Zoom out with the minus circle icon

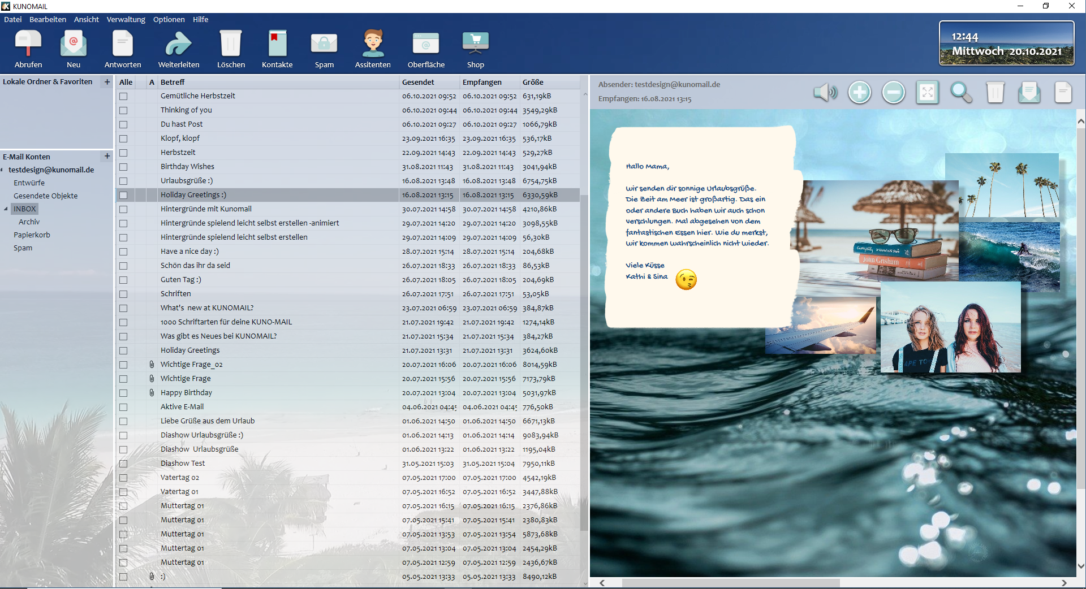[894, 92]
